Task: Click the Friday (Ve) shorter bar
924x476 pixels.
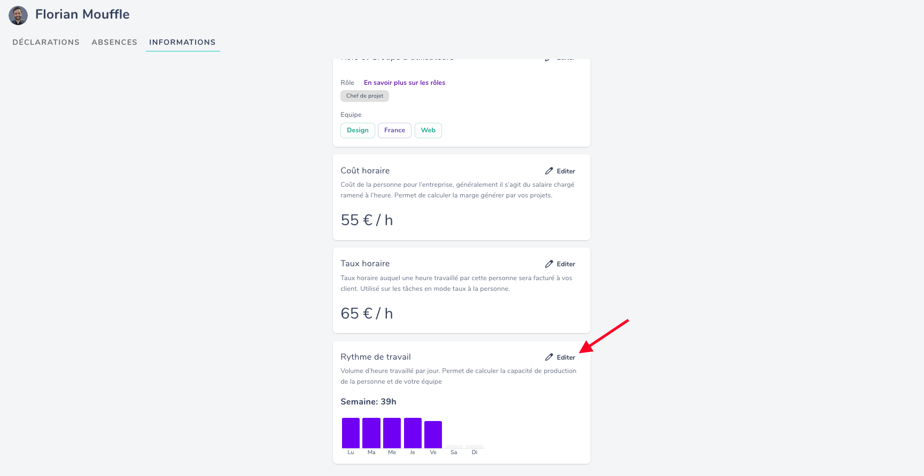Action: coord(433,434)
